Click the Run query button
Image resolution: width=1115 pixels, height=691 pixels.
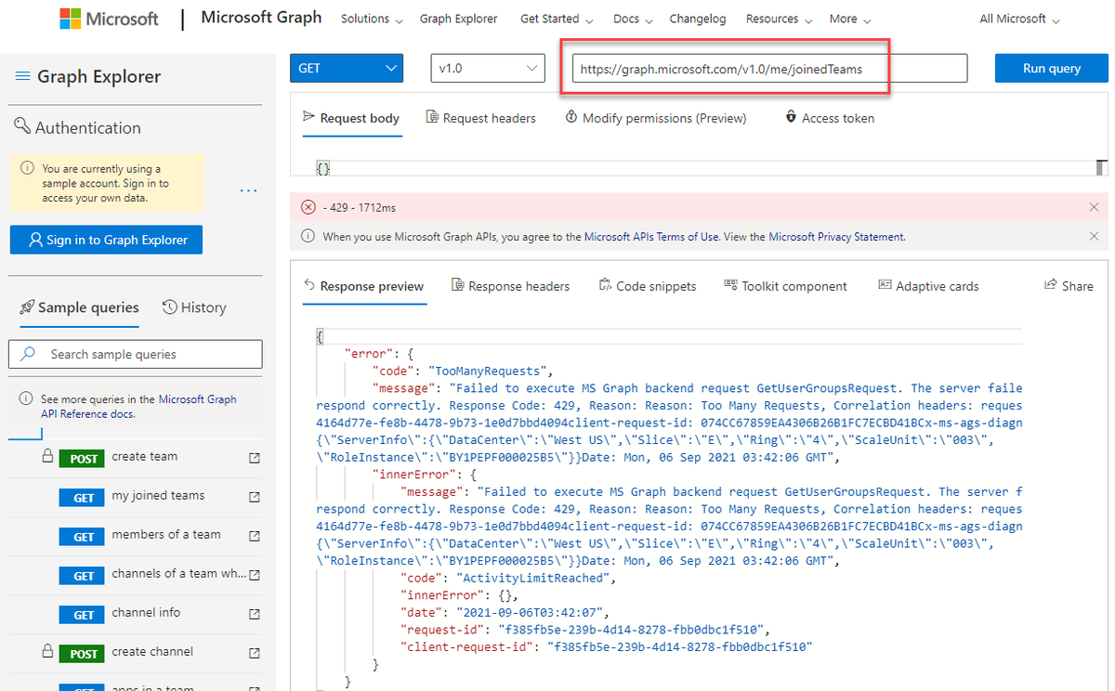pyautogui.click(x=1051, y=68)
